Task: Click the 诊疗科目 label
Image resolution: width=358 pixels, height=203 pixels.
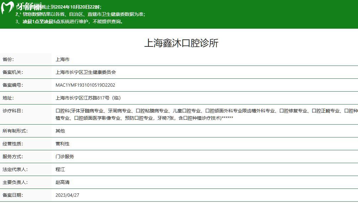Action: pyautogui.click(x=13, y=111)
